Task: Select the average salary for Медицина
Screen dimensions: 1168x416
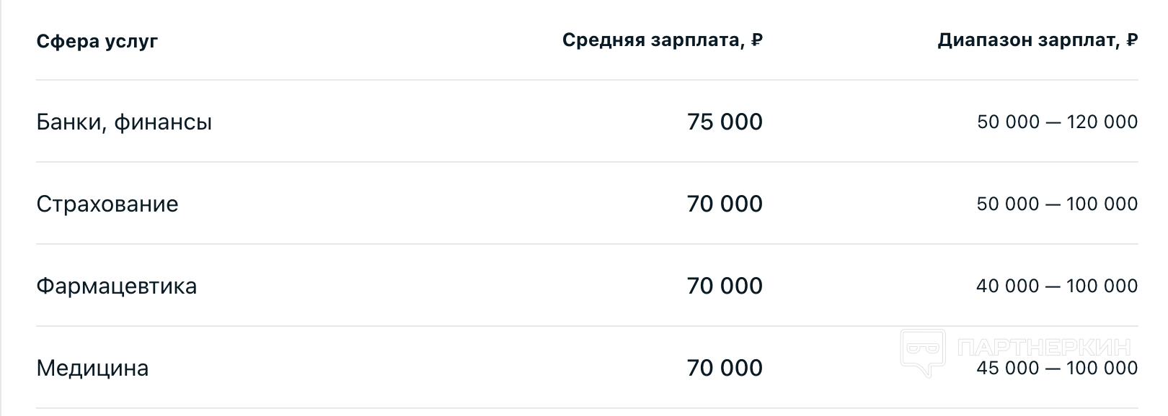Action: click(725, 368)
